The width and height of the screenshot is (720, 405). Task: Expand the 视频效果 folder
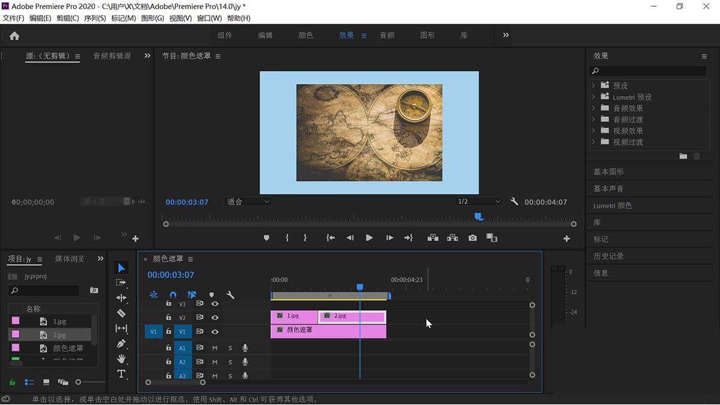[x=593, y=130]
